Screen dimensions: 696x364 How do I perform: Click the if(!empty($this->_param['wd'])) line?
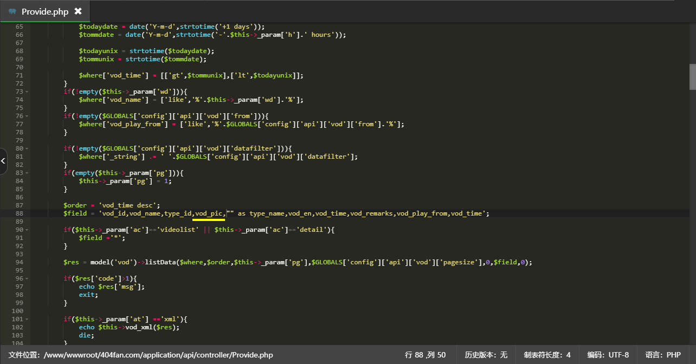coord(125,92)
